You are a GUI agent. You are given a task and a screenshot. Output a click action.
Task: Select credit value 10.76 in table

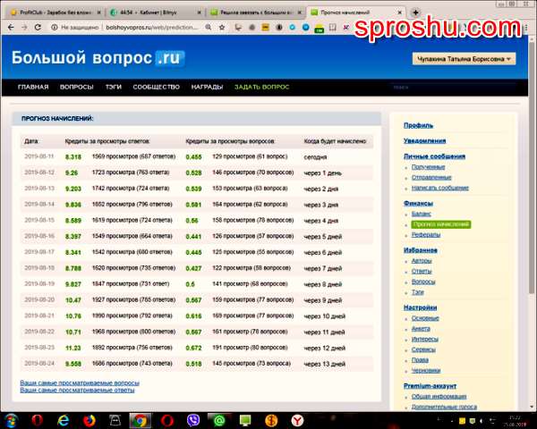pos(73,316)
